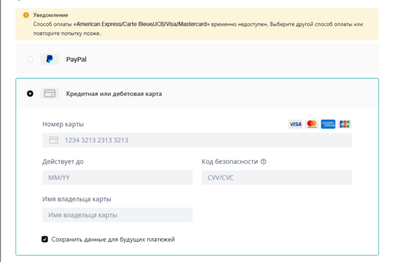This screenshot has height=262, width=393.
Task: Click the notification warning icon
Action: coord(26,15)
